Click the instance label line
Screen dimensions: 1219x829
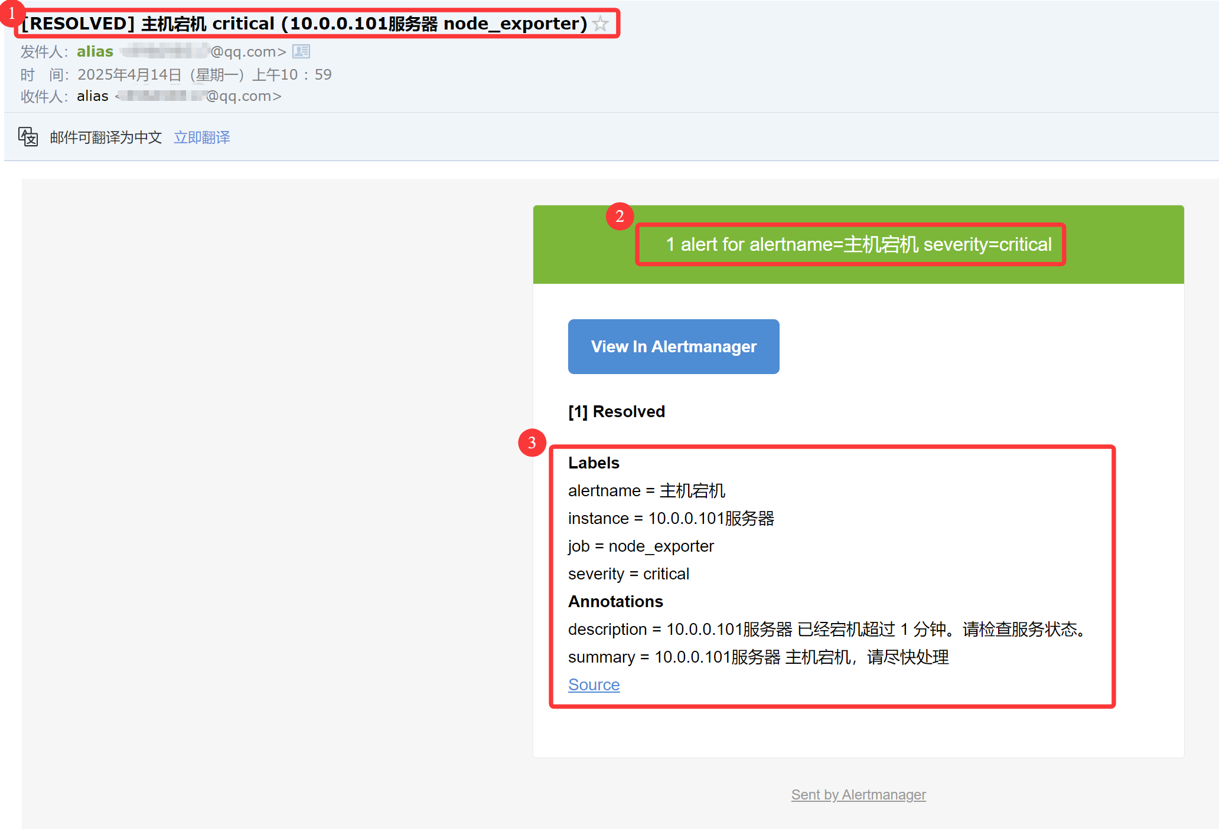click(x=671, y=518)
